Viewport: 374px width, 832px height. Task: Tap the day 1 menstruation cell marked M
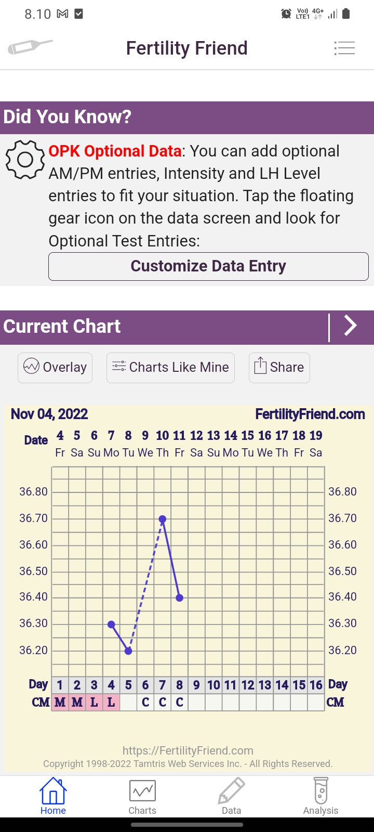[x=60, y=703]
